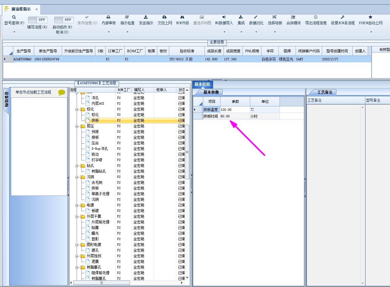Toggle the 启动修改(E) OFF switch
This screenshot has width=390, height=287.
64,20
